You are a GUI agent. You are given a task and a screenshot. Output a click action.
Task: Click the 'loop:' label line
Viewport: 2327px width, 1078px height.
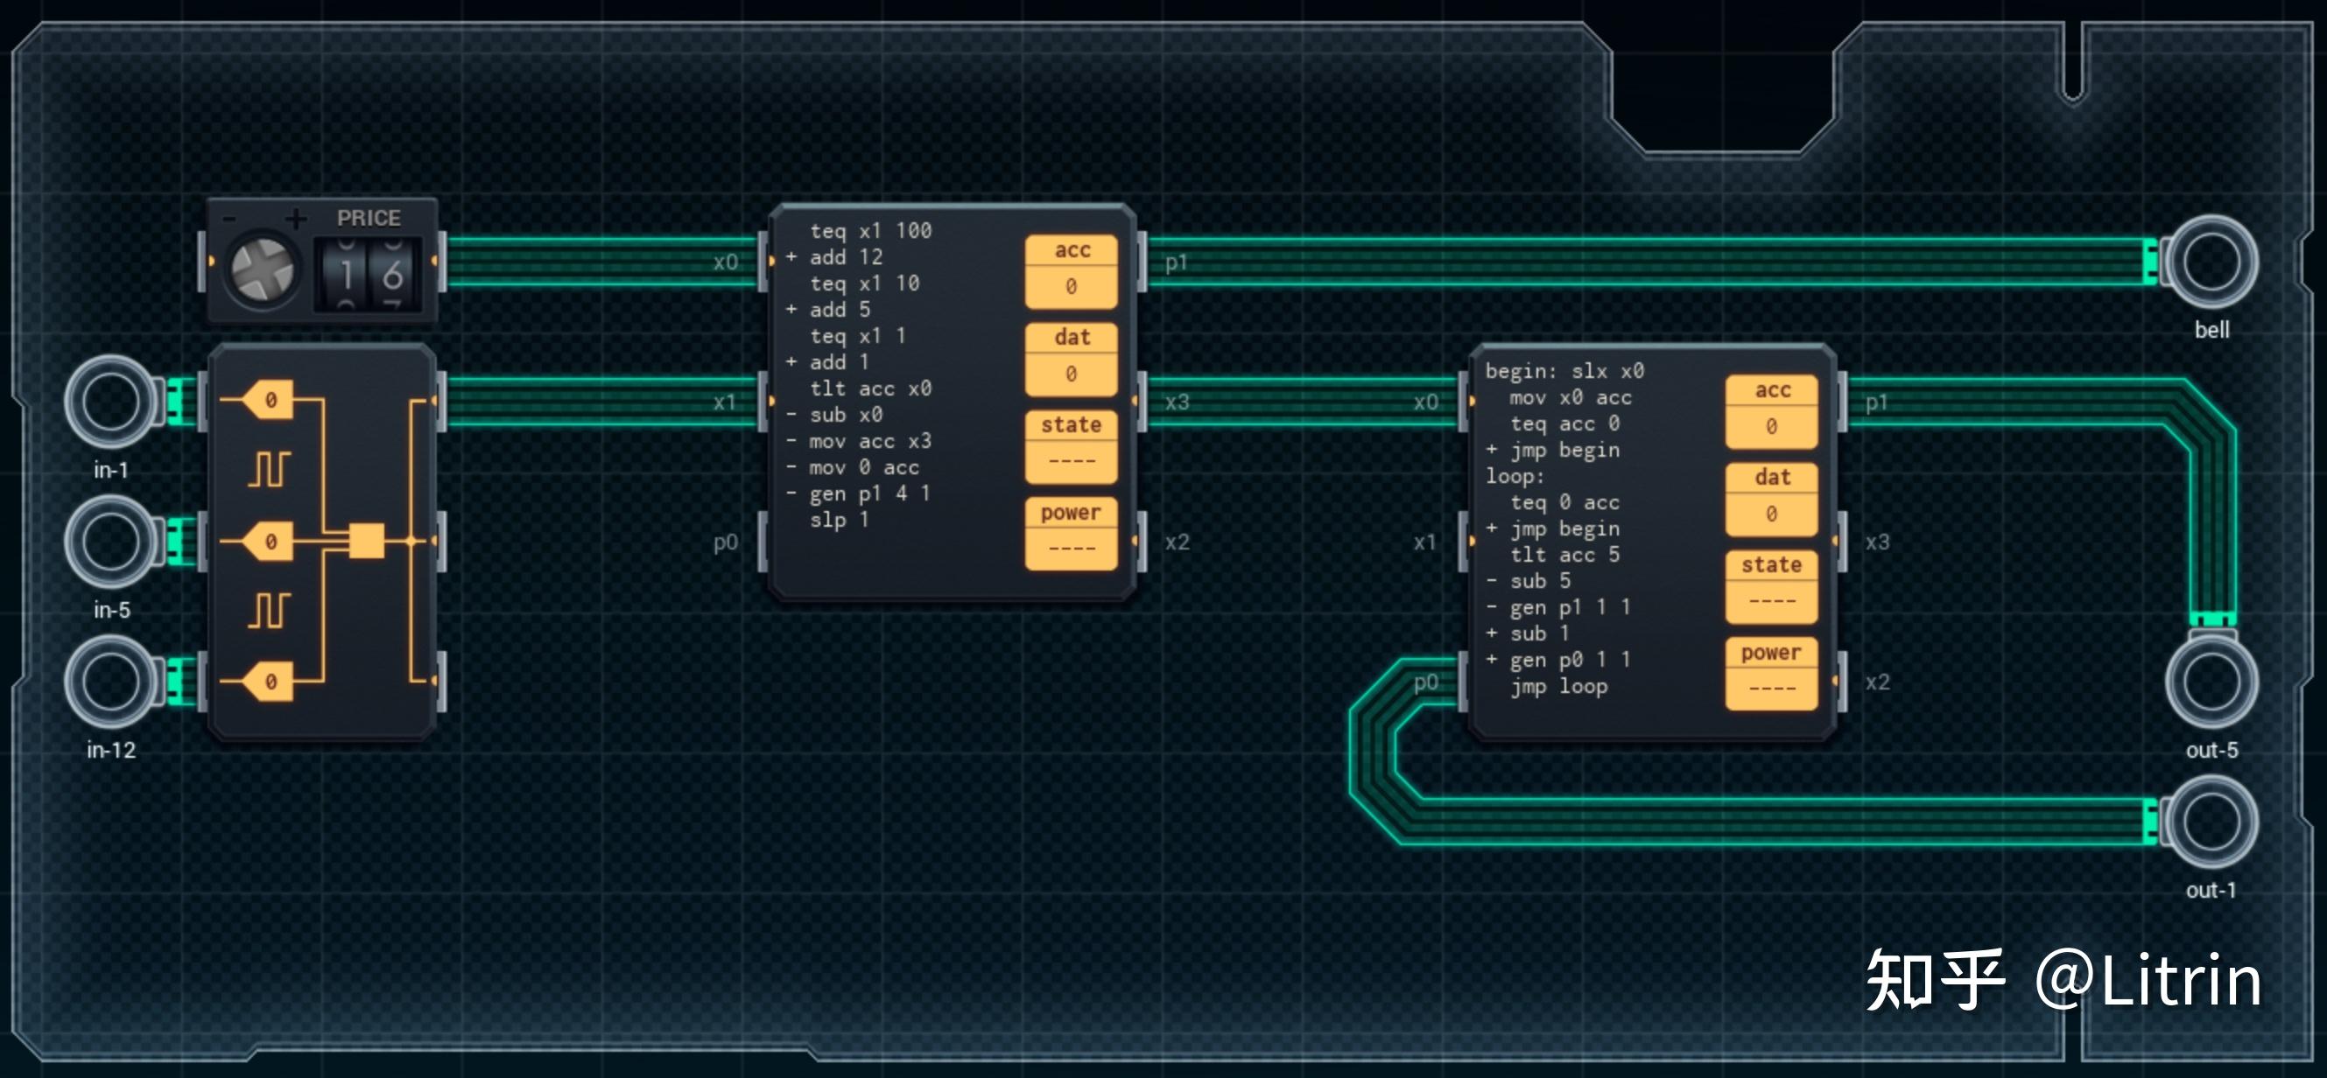pyautogui.click(x=1515, y=476)
